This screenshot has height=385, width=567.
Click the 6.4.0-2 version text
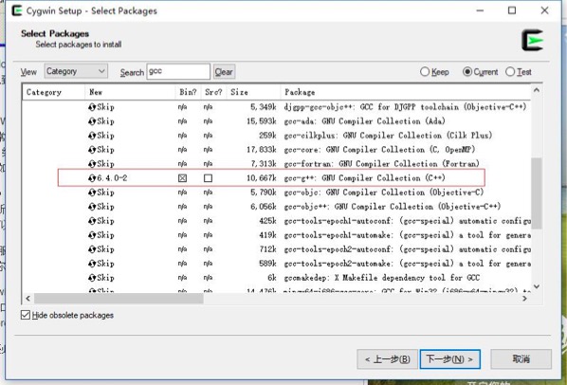tap(112, 178)
